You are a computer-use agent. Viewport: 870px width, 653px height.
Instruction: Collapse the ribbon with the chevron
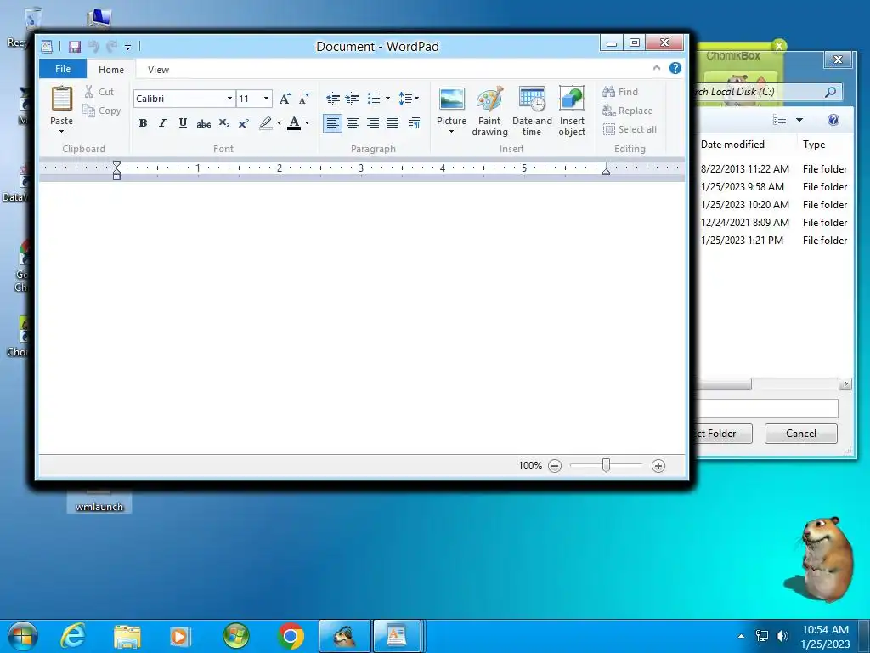click(657, 68)
